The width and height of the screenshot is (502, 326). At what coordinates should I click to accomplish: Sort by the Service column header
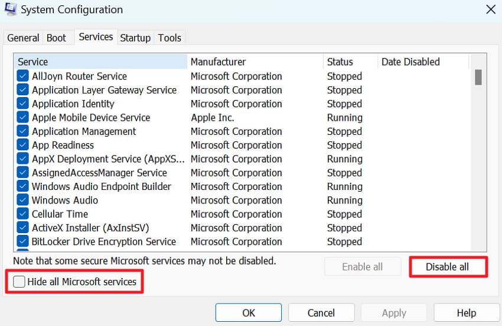pyautogui.click(x=100, y=62)
